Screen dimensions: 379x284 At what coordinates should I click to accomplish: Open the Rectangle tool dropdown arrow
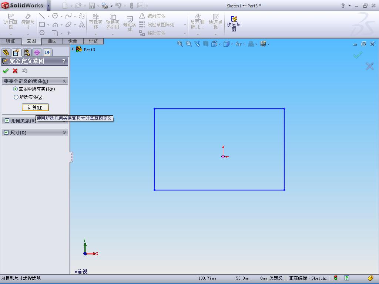pyautogui.click(x=48, y=25)
